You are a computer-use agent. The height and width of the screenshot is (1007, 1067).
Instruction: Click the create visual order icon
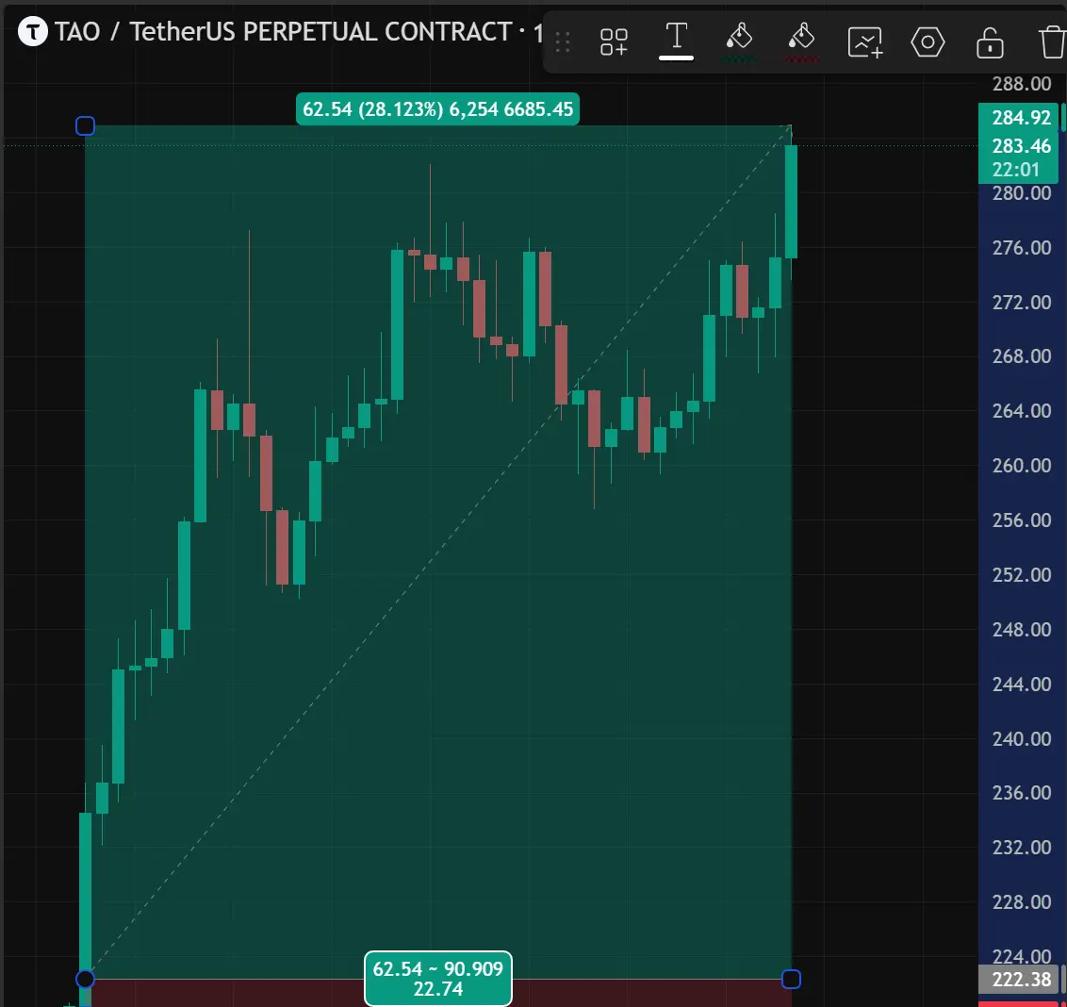tap(865, 42)
